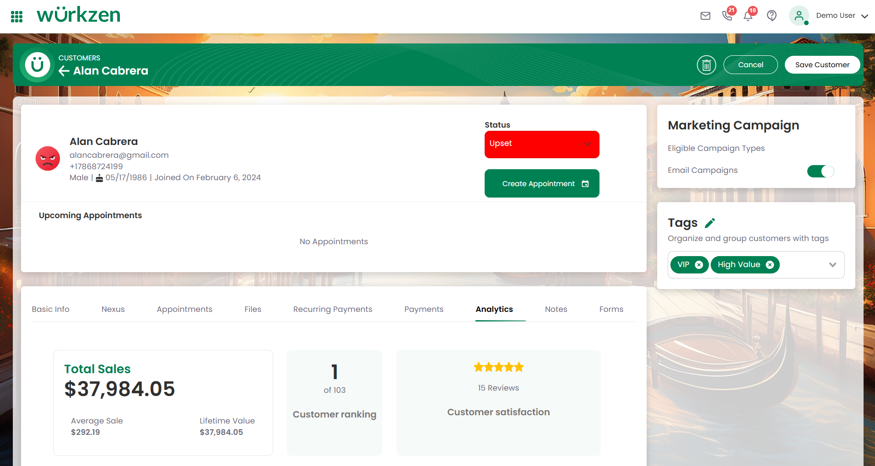Disable the Email Campaigns toggle
The image size is (875, 466).
click(x=820, y=171)
